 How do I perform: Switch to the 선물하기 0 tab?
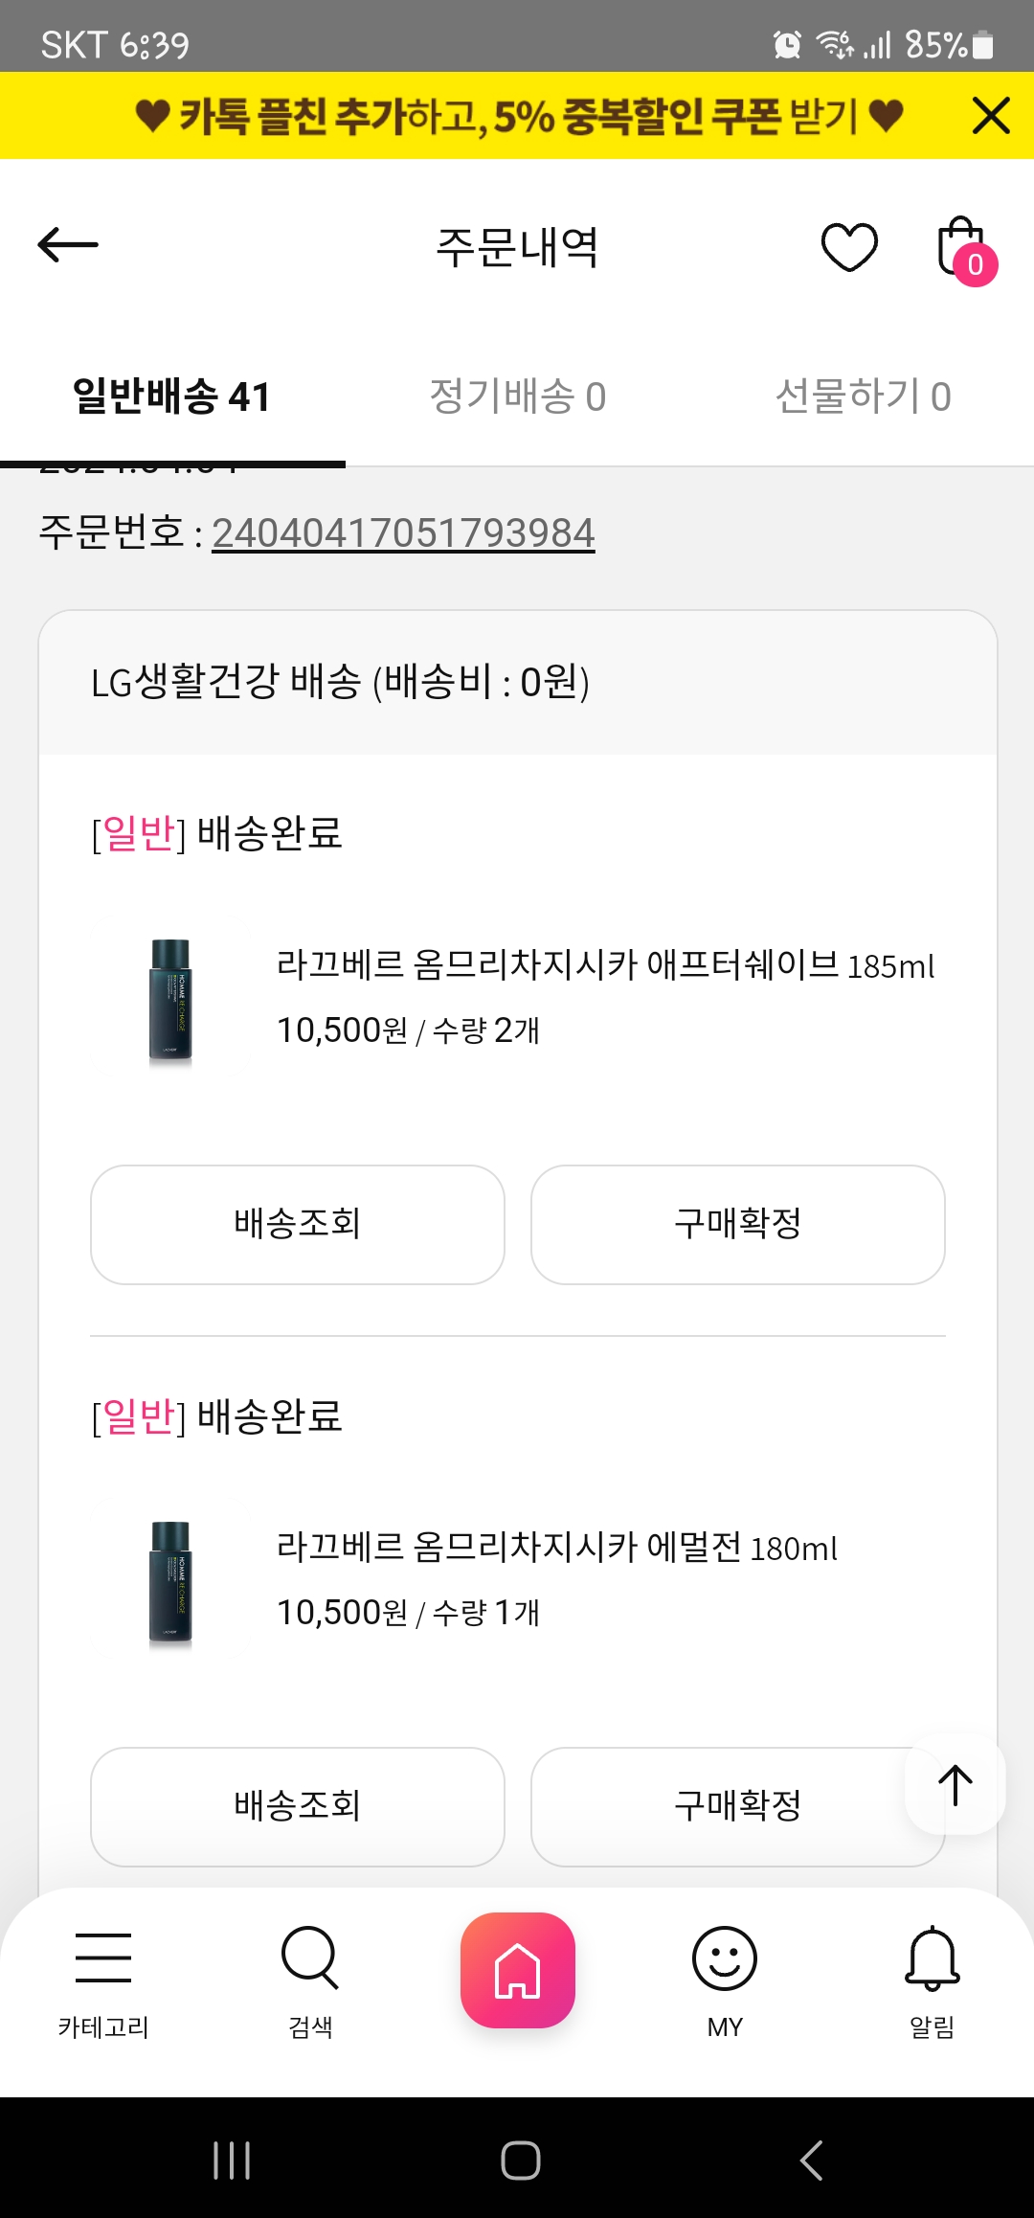click(863, 396)
